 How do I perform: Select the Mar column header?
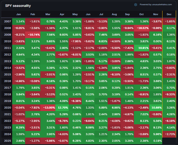[x=48, y=14]
